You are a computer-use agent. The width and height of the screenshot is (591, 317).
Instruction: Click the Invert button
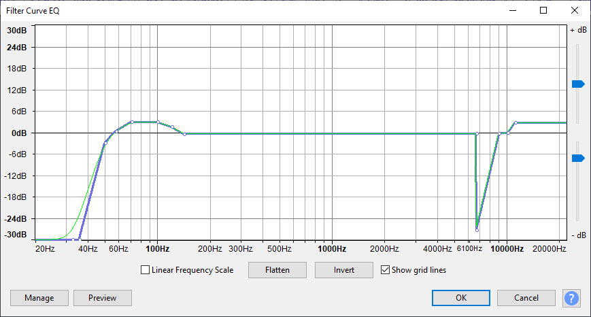coord(343,270)
